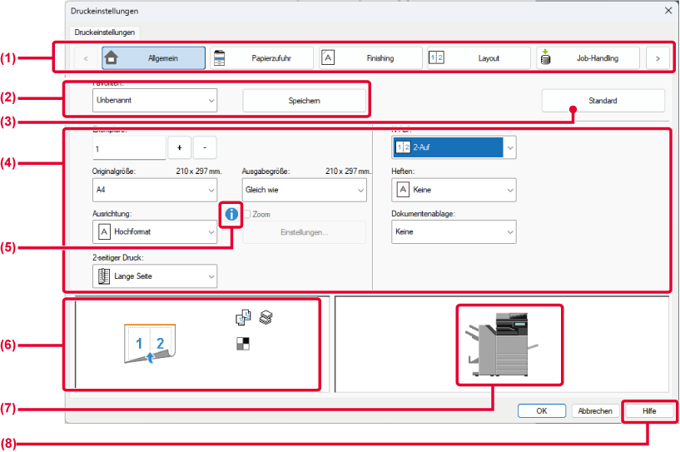Screen dimensions: 680x452
Task: Click the black-and-white mode icon in preview
Action: (x=243, y=343)
